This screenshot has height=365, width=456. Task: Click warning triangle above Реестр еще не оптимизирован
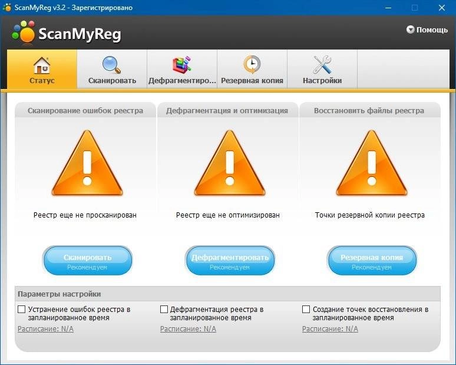[230, 163]
